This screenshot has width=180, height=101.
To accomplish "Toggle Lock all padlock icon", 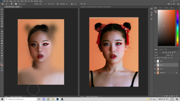I will (x=166, y=58).
